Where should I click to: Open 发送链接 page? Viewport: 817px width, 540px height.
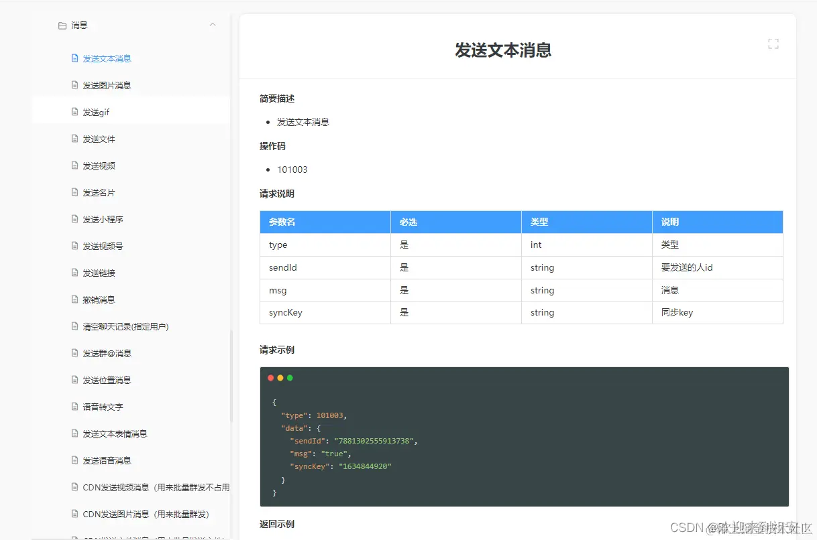[99, 273]
